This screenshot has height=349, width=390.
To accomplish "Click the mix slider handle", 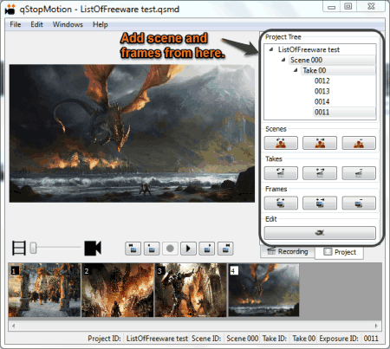I will tap(33, 248).
